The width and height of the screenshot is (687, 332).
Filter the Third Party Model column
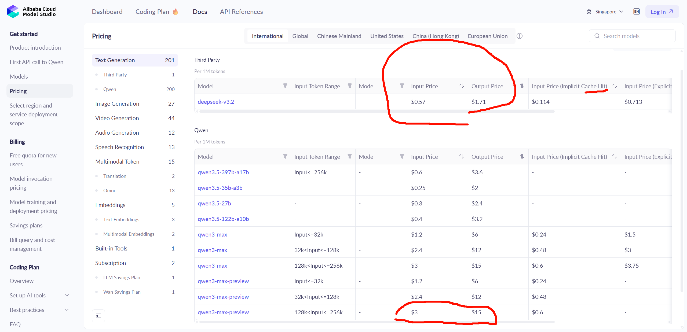(285, 86)
